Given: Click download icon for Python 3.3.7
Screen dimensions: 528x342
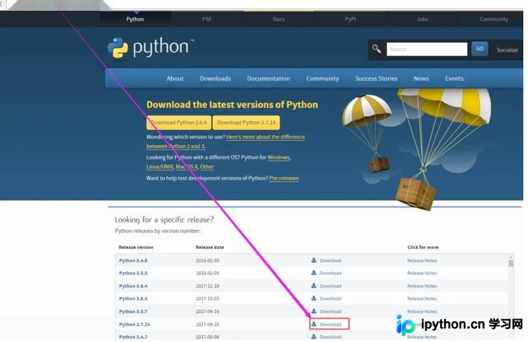Looking at the screenshot, I should 313,311.
